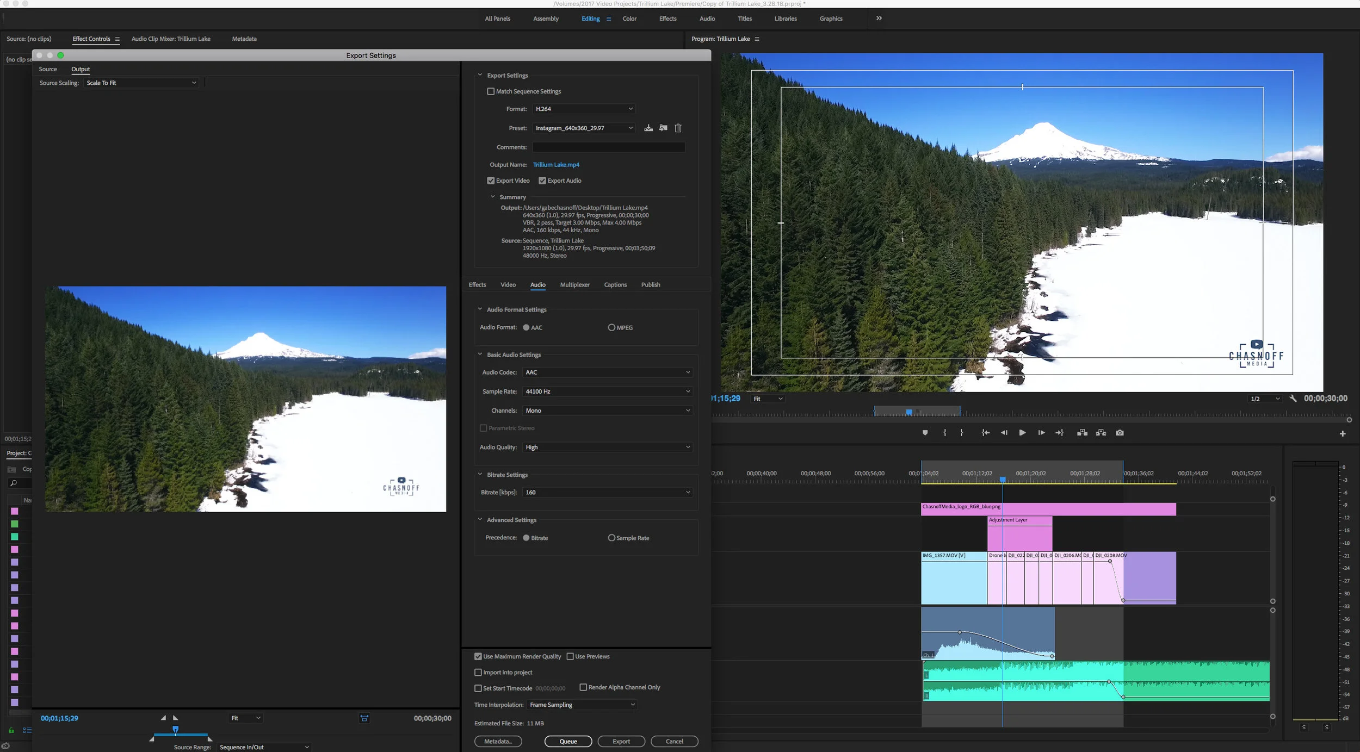Viewport: 1360px width, 752px height.
Task: Click the Export button
Action: tap(621, 741)
